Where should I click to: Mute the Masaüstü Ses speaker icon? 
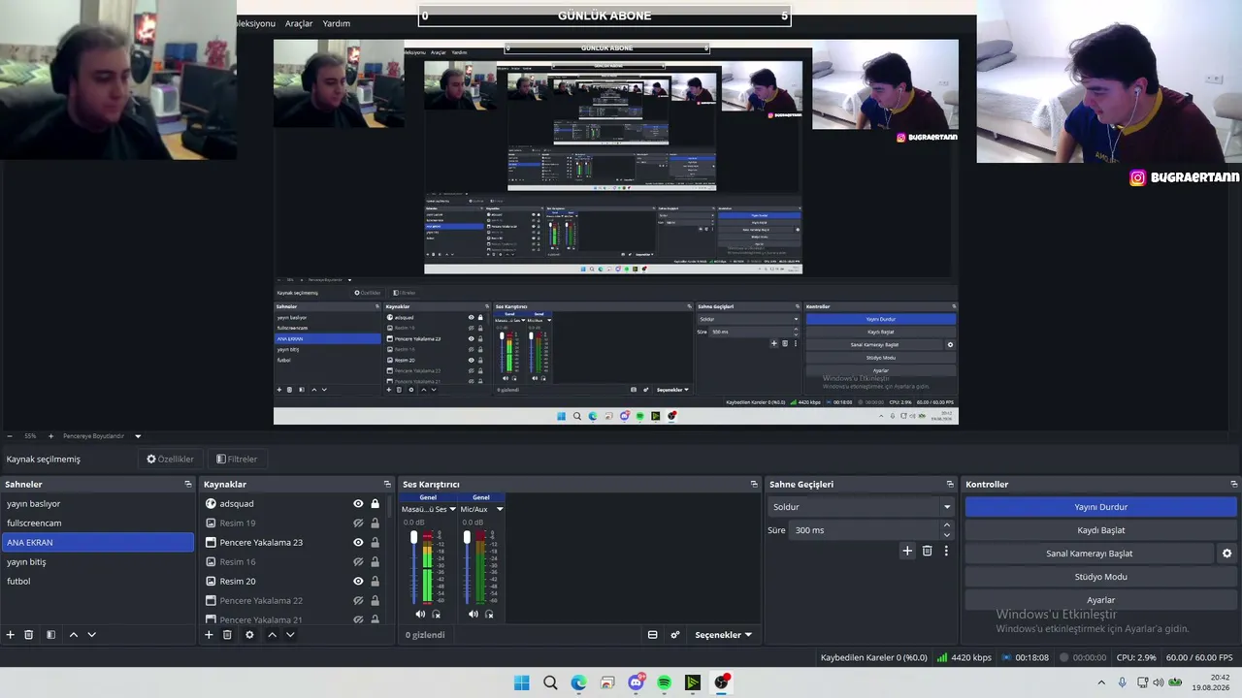[x=420, y=614]
